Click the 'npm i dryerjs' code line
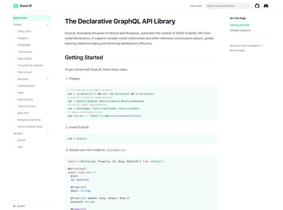This screenshot has height=210, width=283. (77, 139)
